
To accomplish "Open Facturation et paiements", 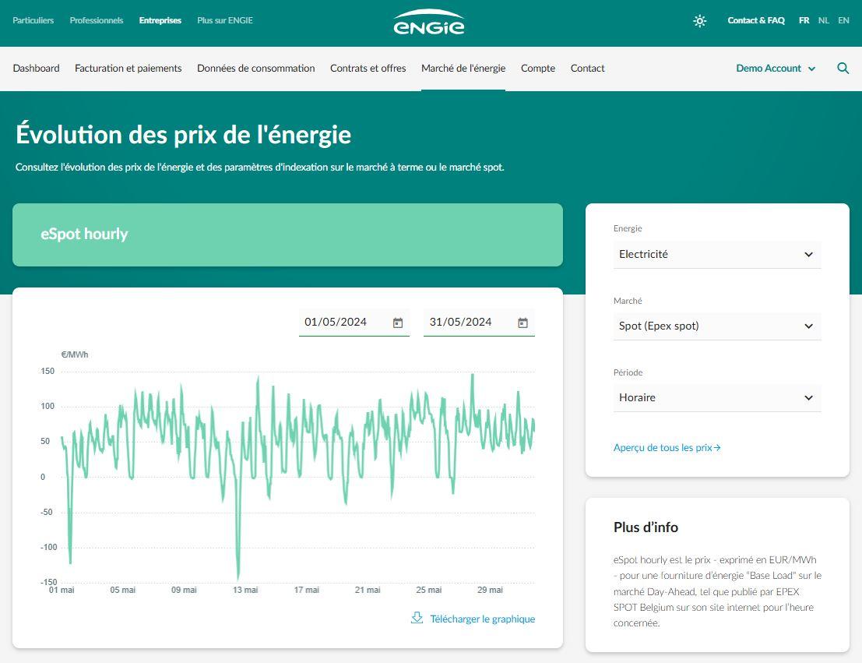I will pyautogui.click(x=128, y=69).
